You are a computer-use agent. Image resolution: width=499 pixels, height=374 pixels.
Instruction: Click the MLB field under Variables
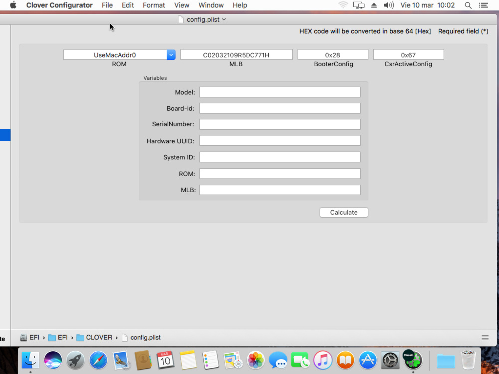[280, 190]
